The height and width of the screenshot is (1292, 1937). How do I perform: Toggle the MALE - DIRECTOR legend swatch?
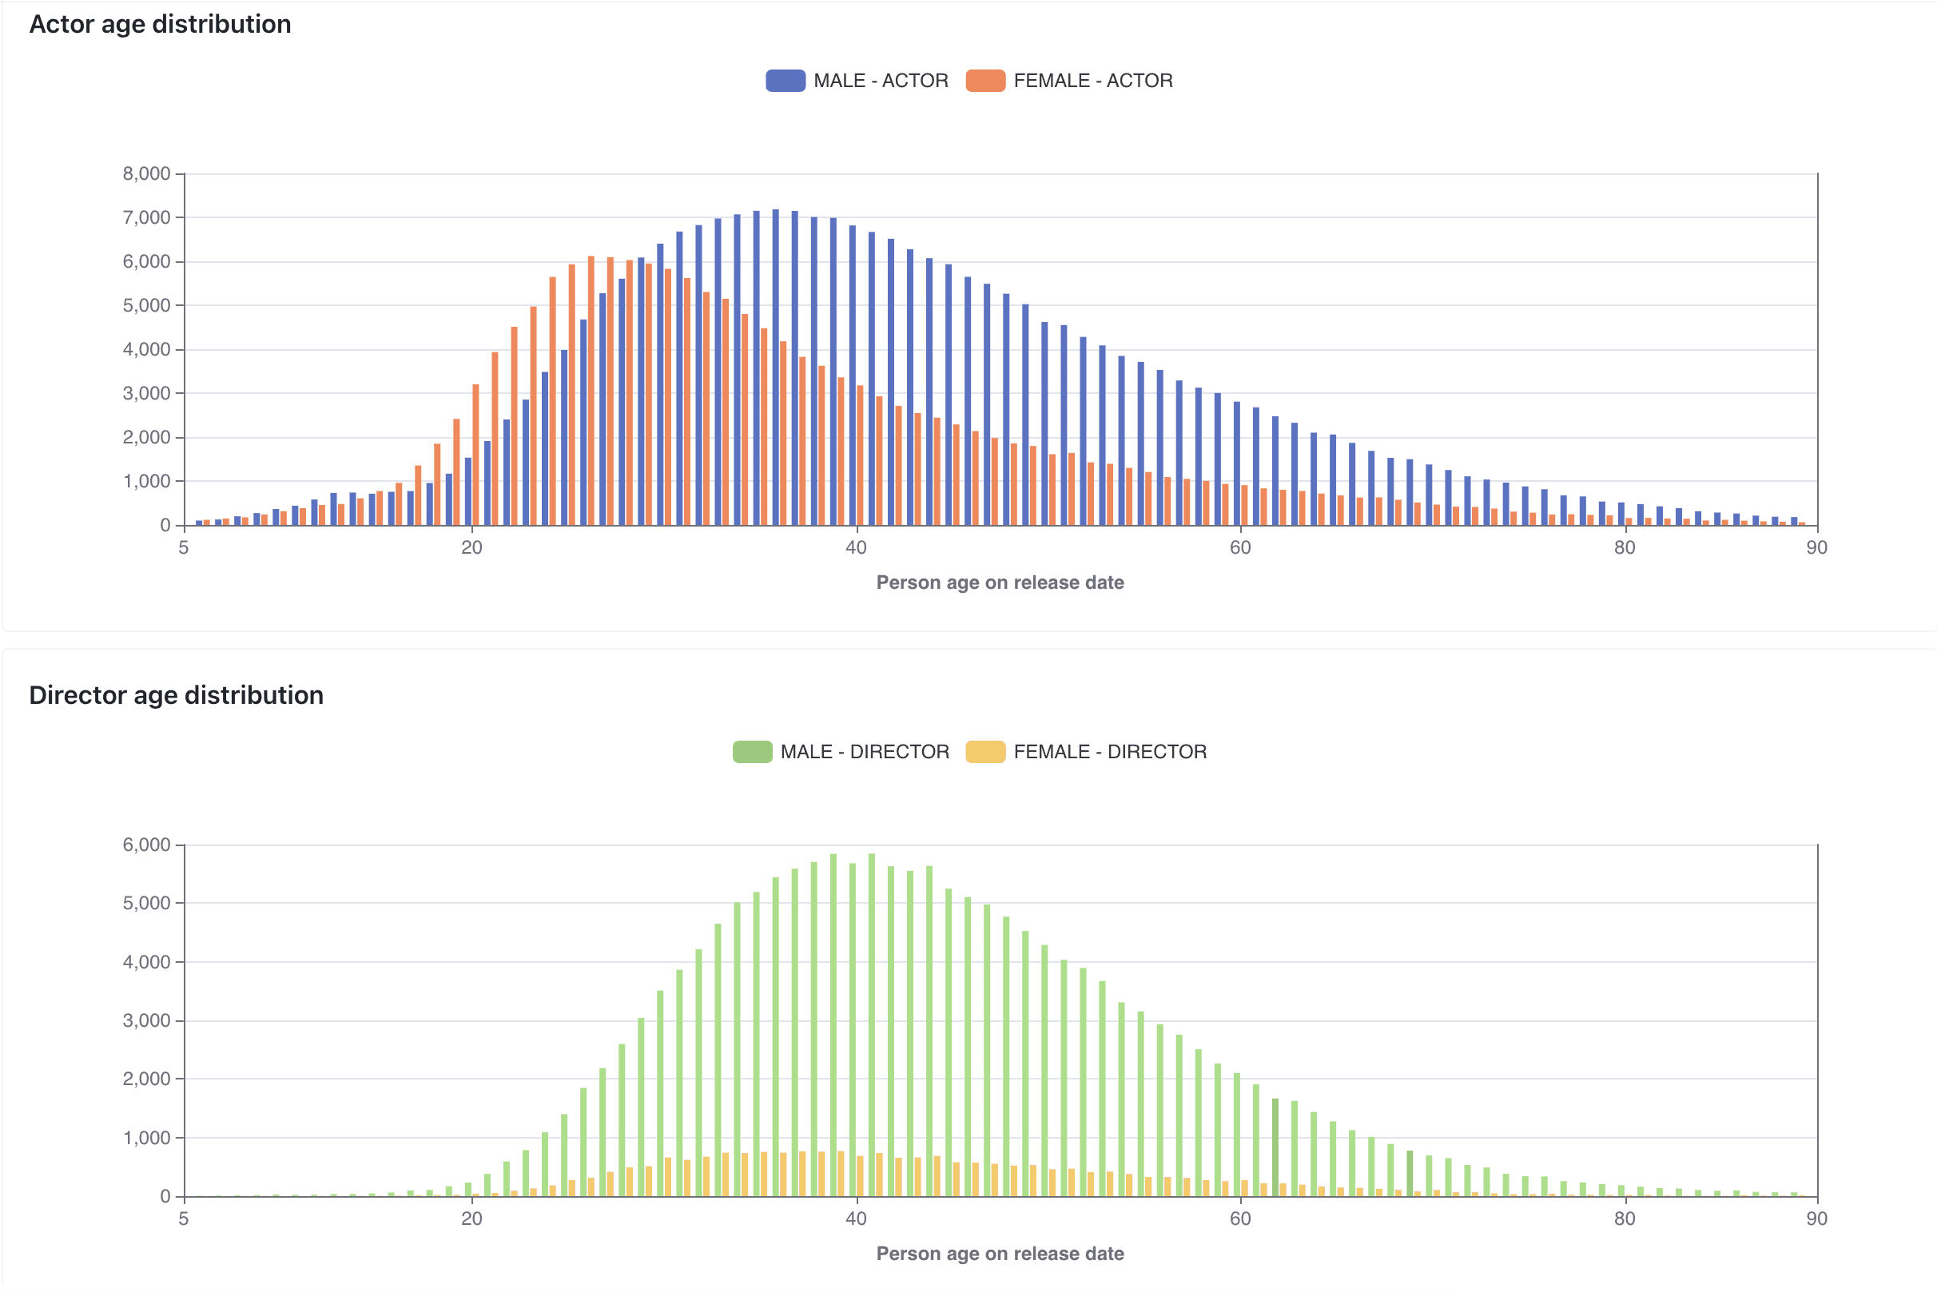tap(752, 751)
